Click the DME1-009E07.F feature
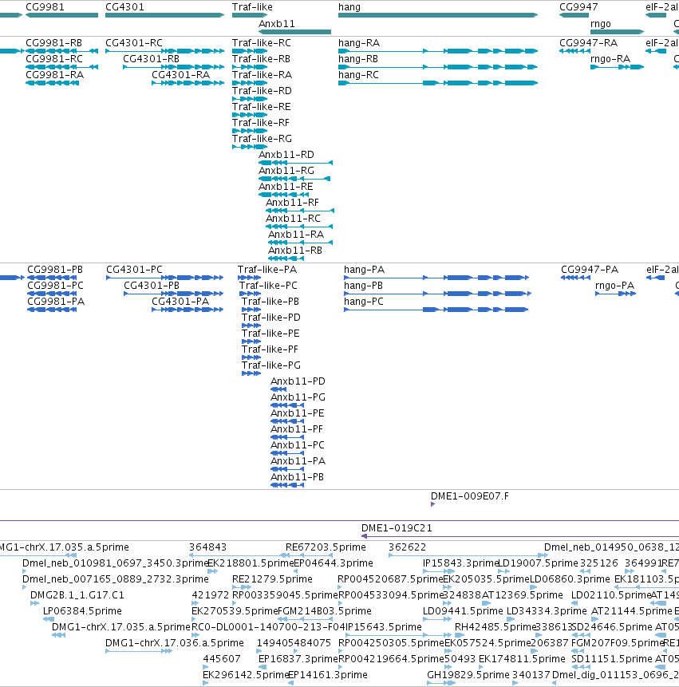Image resolution: width=679 pixels, height=687 pixels. click(432, 504)
